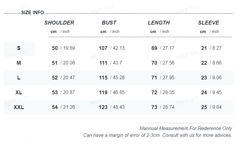Choose the XL size row label
Viewport: 237px width, 146px height.
click(19, 93)
